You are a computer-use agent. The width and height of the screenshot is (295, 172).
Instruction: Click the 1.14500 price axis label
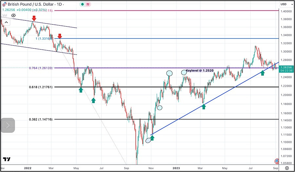coord(286,120)
